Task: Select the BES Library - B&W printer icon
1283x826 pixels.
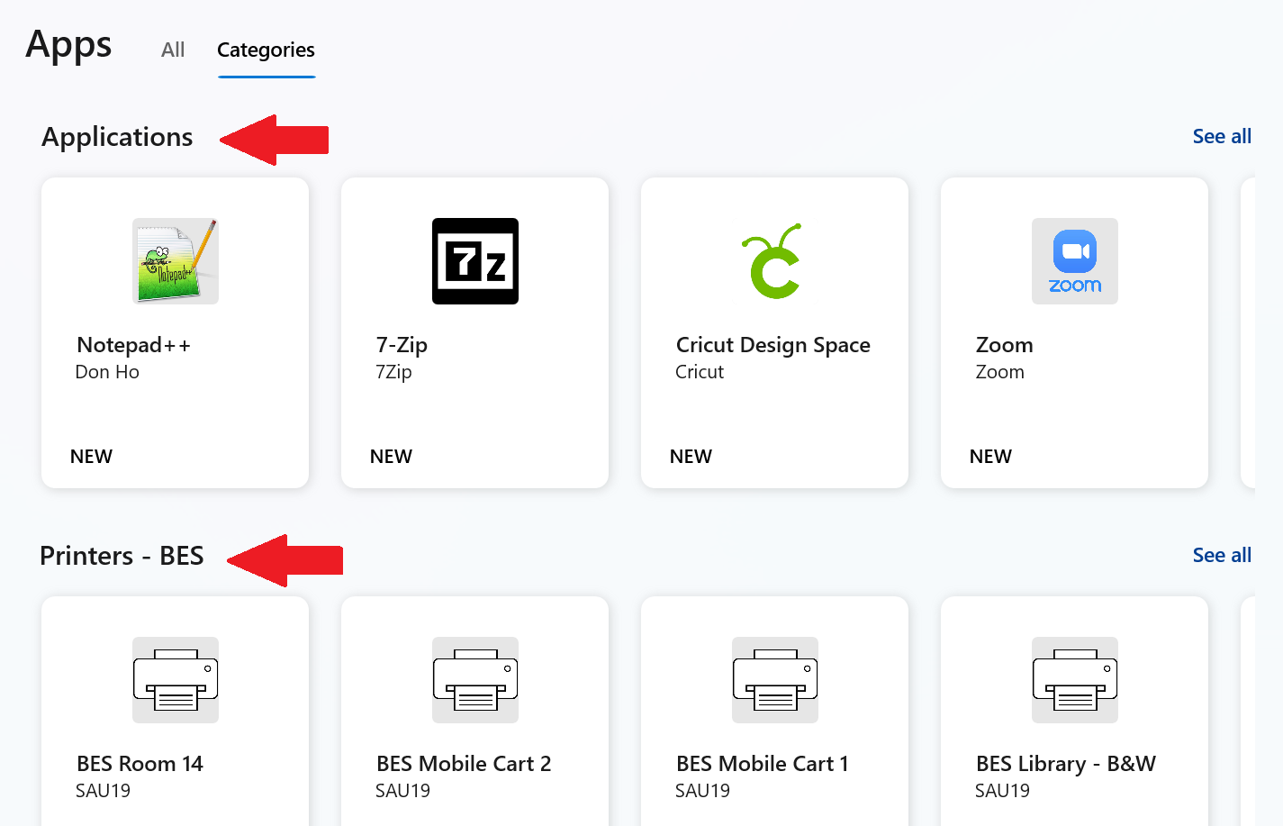Action: [x=1075, y=680]
